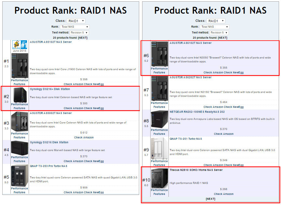Viewport: 281px width, 205px height.
Task: Open the Synology DS216 Disk Station title link
Action: pos(49,142)
